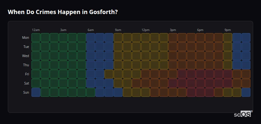261x124 pixels.
Task: Choose the Thursday 12pm heatmap cell
Action: (x=146, y=65)
